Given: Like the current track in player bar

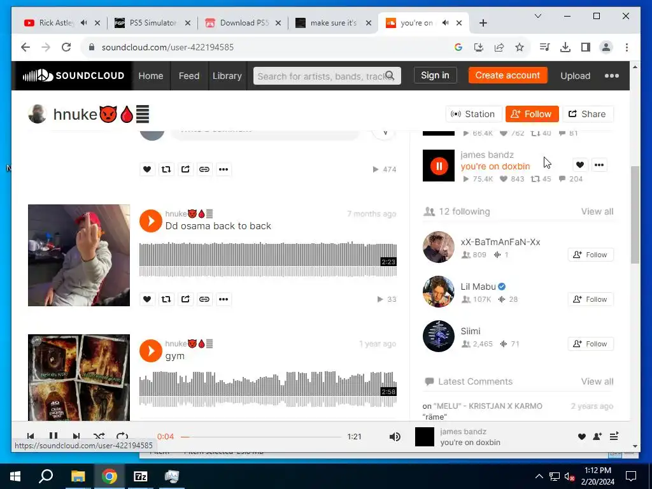Looking at the screenshot, I should [x=582, y=436].
